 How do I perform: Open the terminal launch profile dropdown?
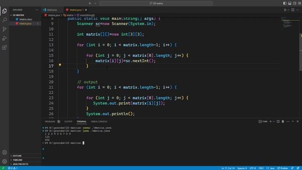274,121
